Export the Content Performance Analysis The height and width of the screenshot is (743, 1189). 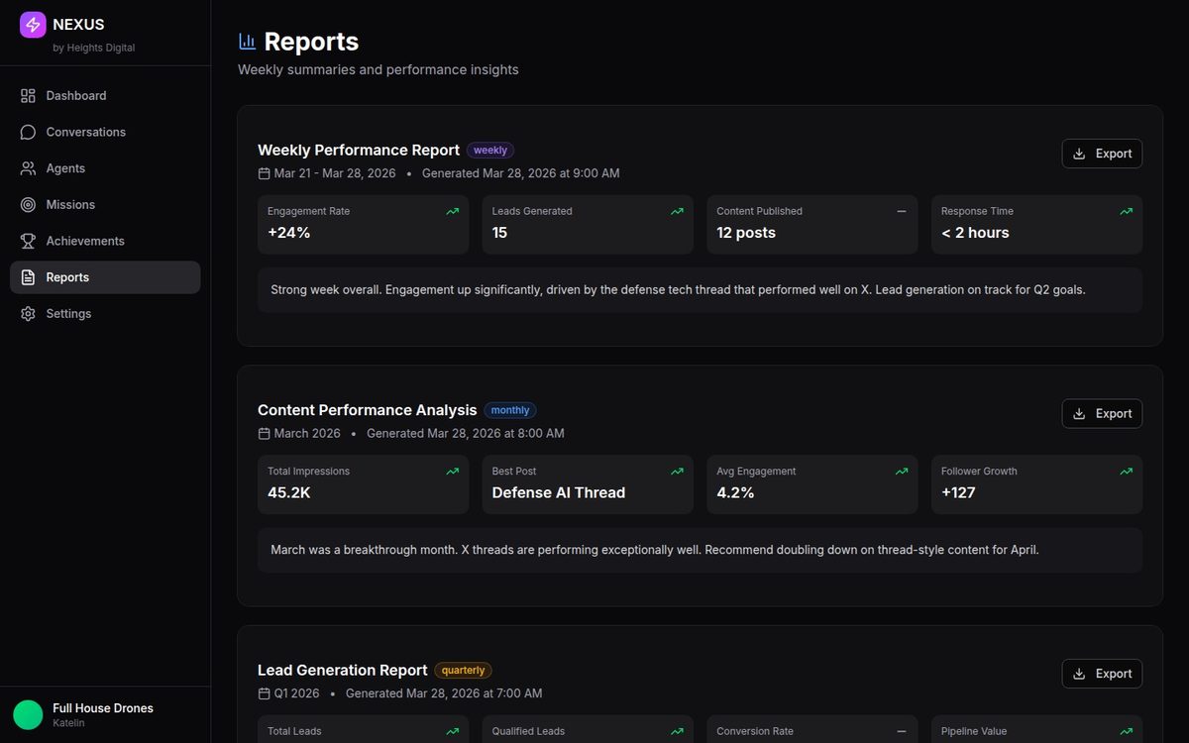[1102, 413]
